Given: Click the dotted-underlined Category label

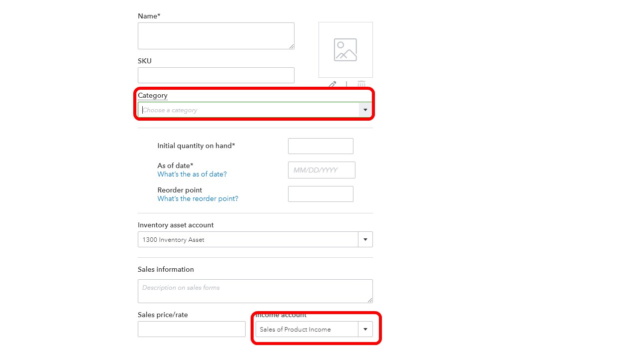Looking at the screenshot, I should coord(152,95).
